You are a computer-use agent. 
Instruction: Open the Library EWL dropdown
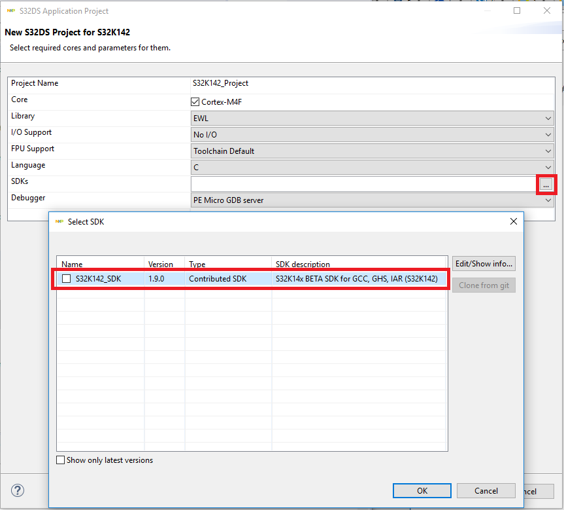pos(372,118)
